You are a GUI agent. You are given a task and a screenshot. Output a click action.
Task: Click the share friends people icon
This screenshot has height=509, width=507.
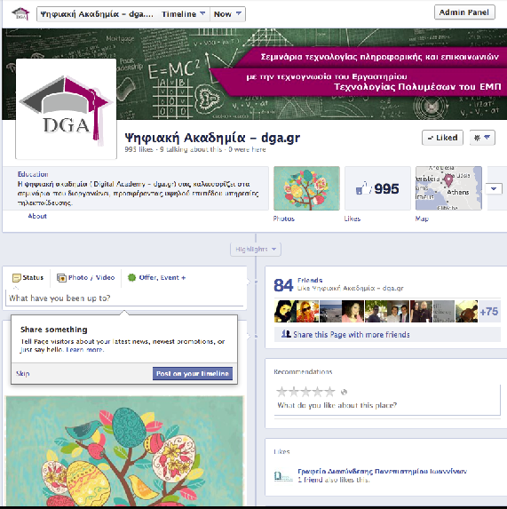point(286,334)
